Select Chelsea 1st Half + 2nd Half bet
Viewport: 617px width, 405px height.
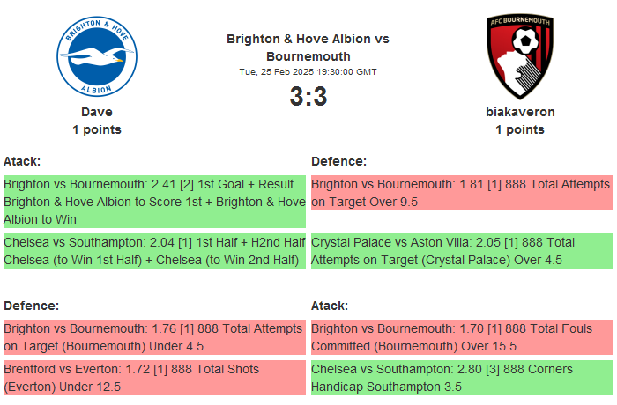point(154,251)
